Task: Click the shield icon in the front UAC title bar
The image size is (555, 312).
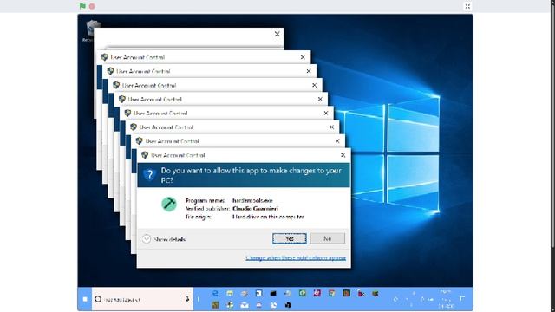Action: coord(145,155)
